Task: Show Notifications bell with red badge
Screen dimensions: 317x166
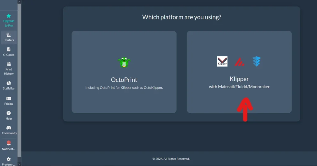Action: point(9,143)
